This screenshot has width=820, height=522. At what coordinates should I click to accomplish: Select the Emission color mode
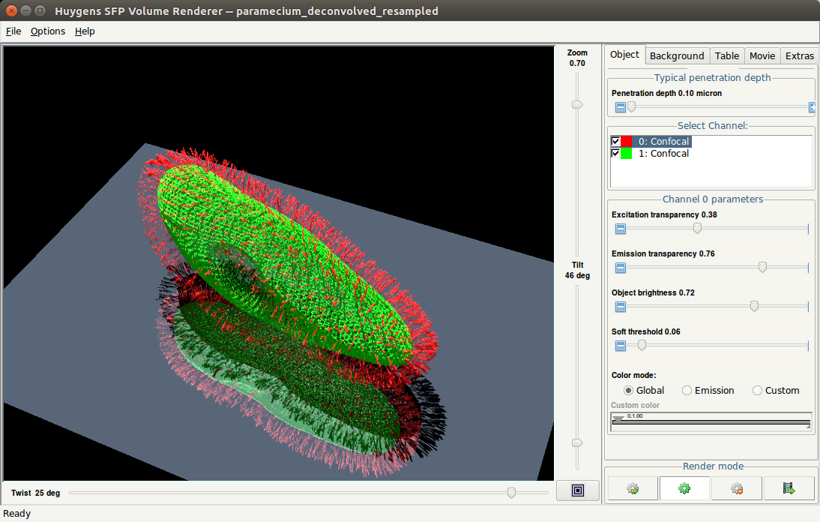point(687,391)
